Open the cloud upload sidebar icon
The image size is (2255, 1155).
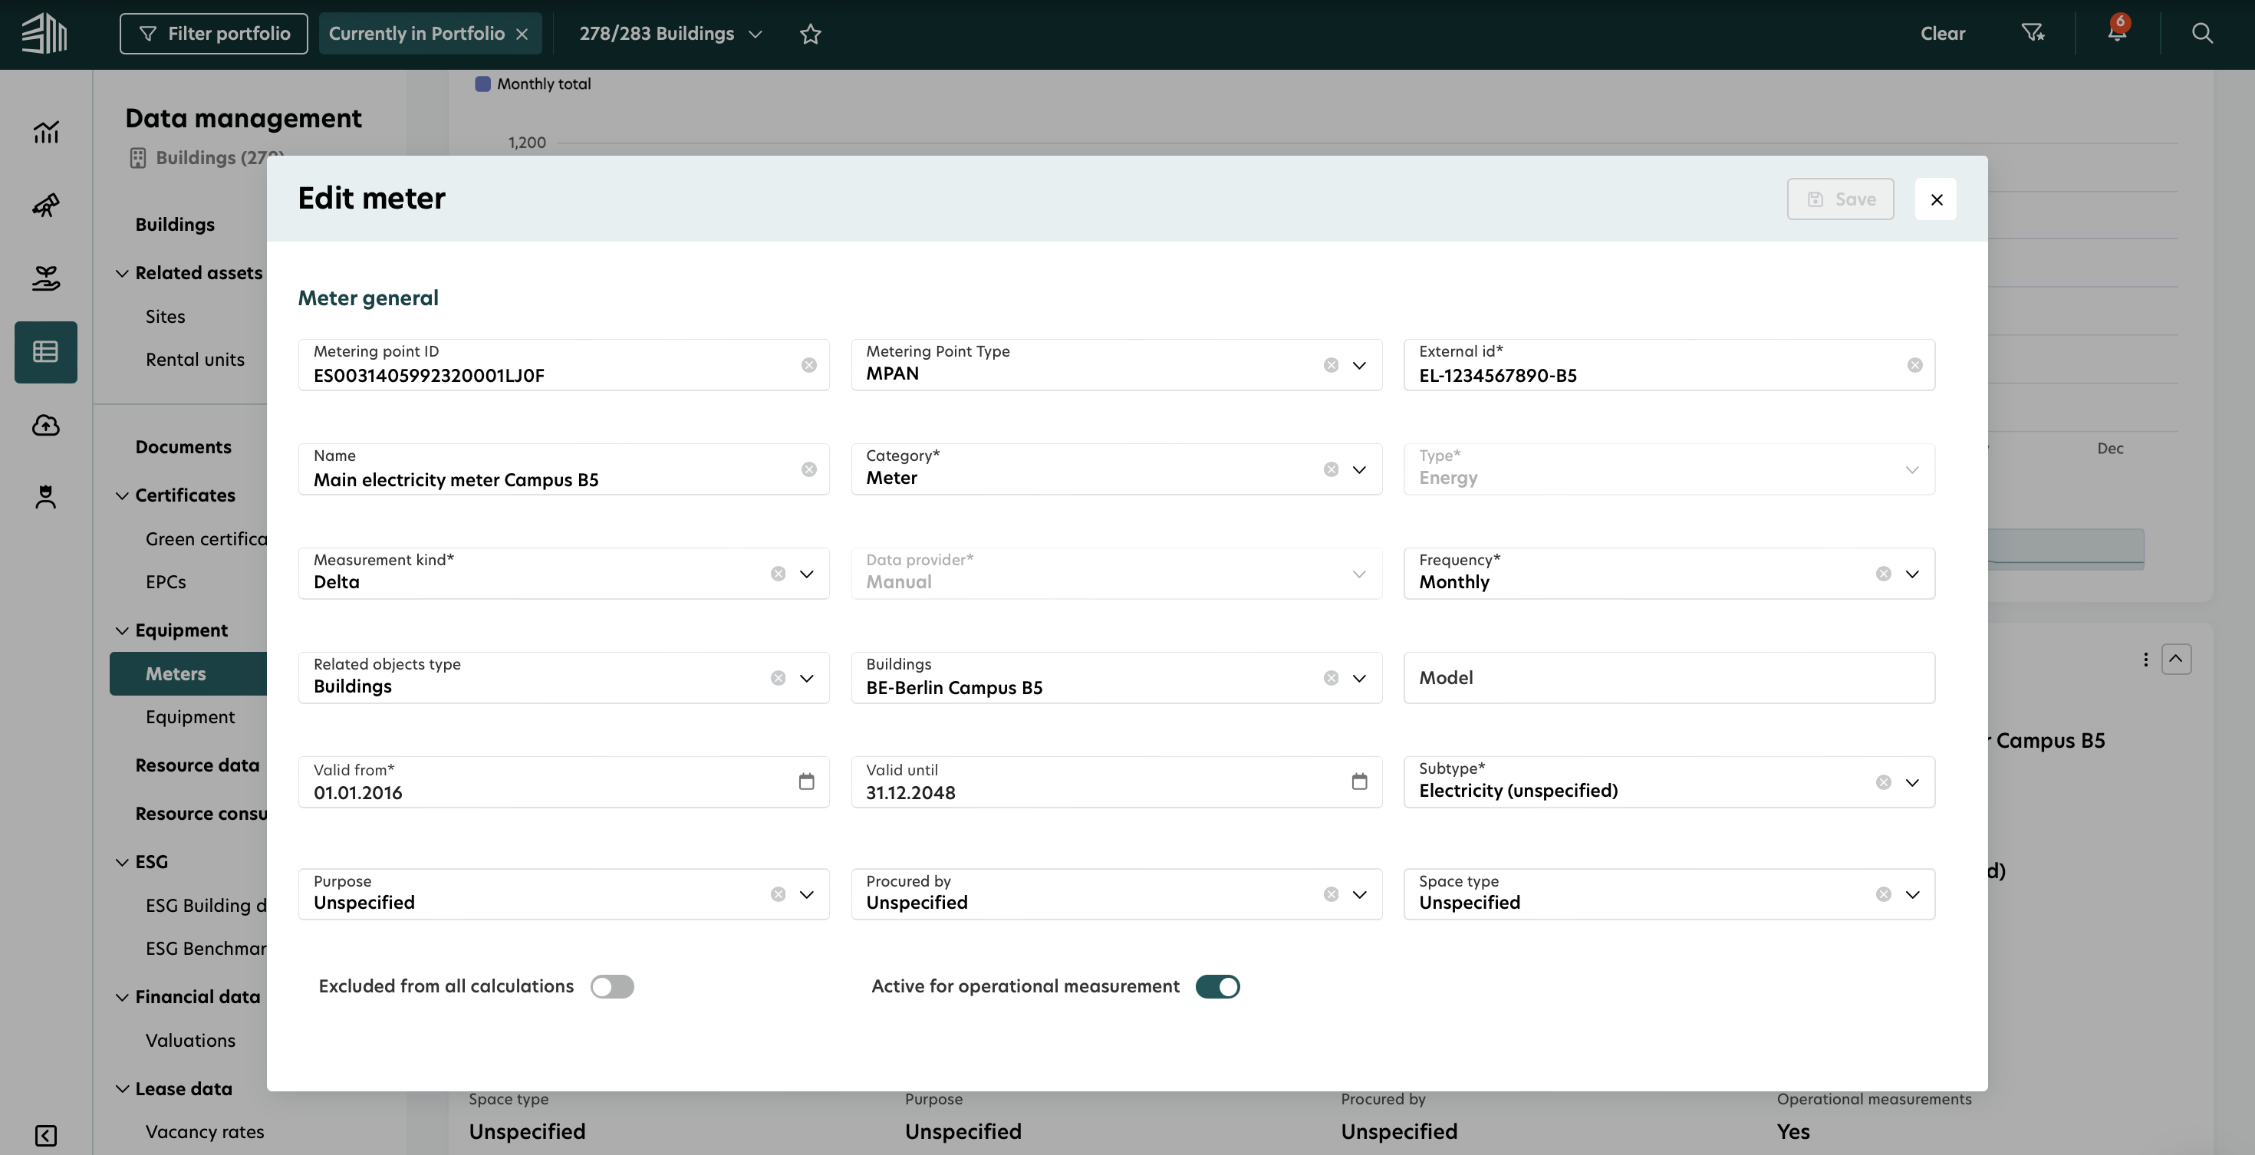pos(45,425)
